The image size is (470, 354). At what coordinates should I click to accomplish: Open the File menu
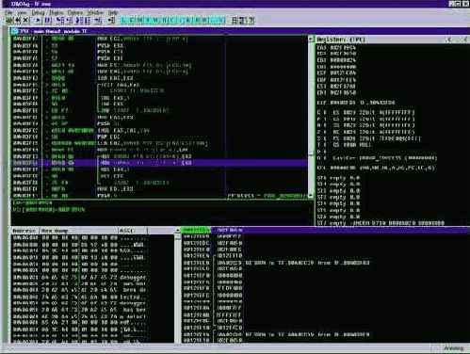[x=8, y=13]
